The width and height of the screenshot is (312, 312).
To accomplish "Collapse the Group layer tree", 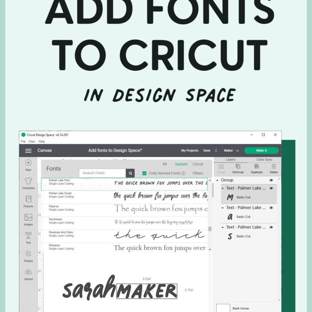I will pyautogui.click(x=217, y=180).
